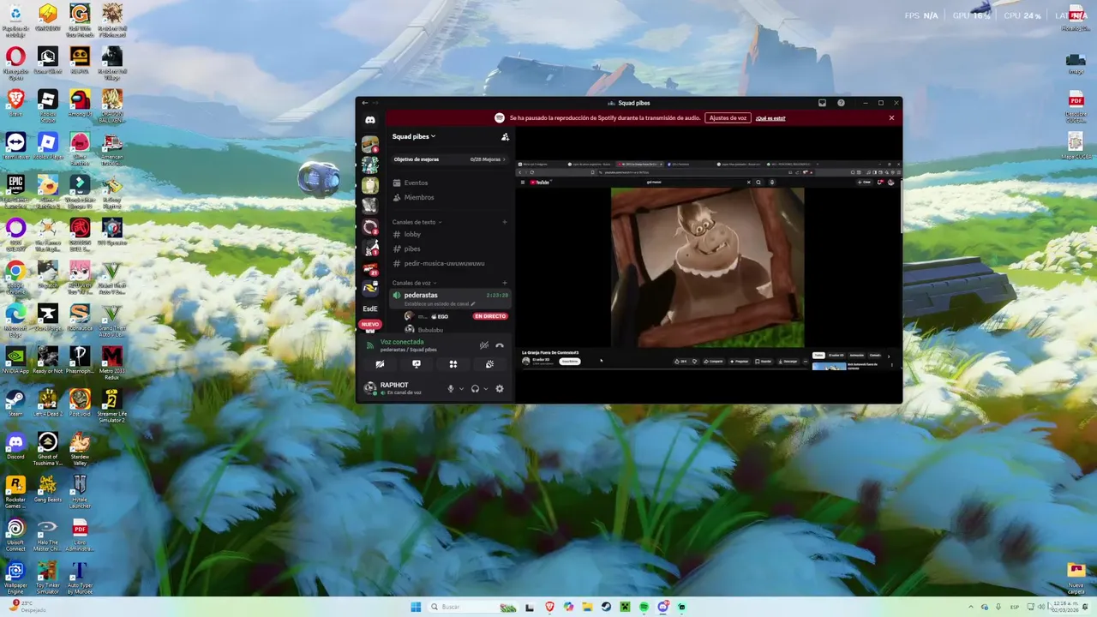This screenshot has height=617, width=1097.
Task: Open Spotify from the taskbar
Action: (644, 607)
